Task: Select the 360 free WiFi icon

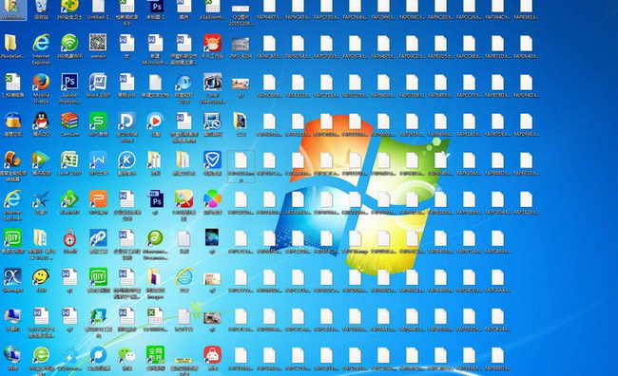Action: (x=69, y=43)
